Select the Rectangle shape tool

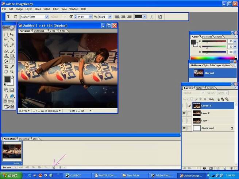[12, 56]
